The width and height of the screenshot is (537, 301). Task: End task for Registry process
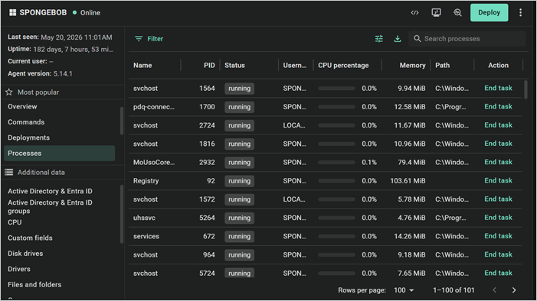[498, 180]
